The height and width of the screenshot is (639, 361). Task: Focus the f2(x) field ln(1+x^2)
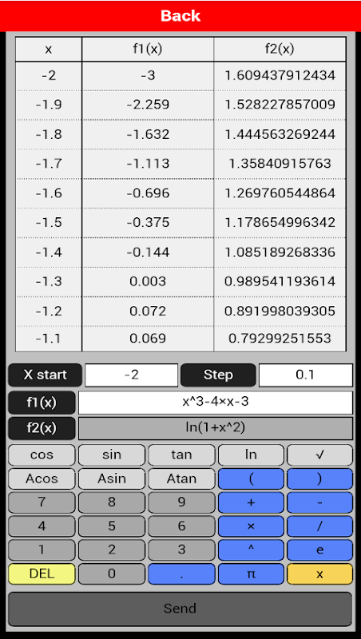click(216, 428)
